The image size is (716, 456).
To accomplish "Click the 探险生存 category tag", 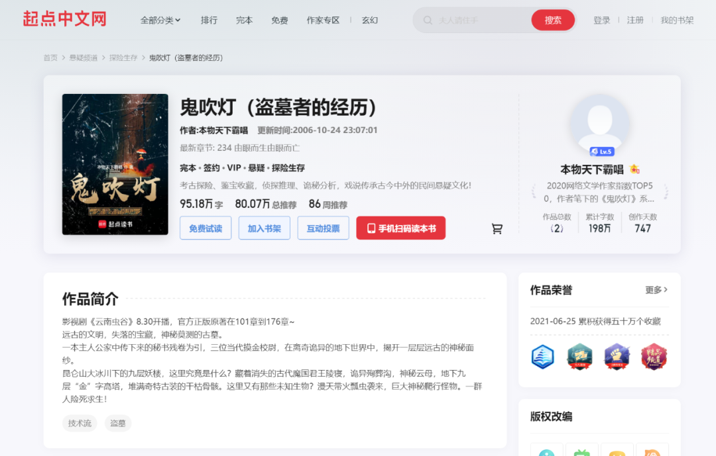I will (x=288, y=168).
